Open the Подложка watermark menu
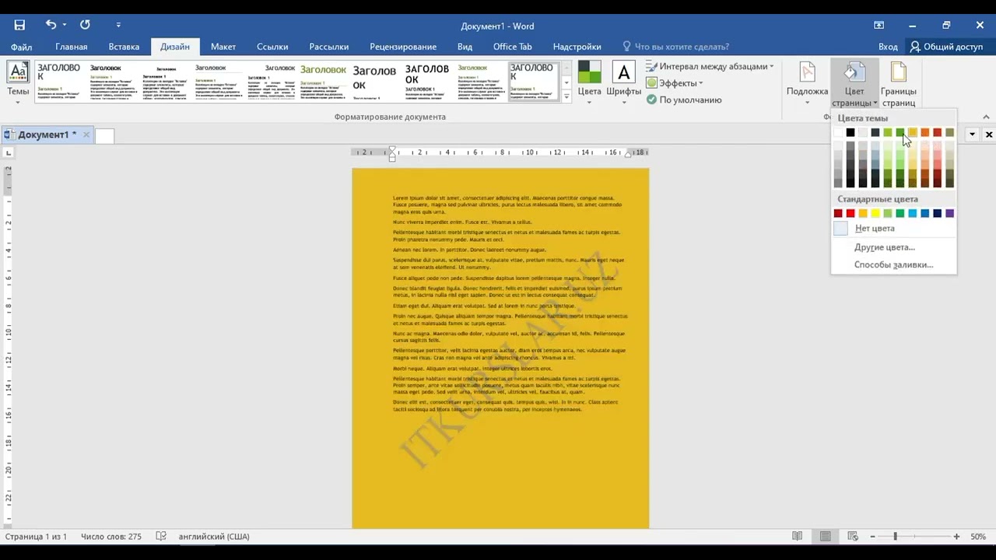Viewport: 996px width, 560px height. click(807, 84)
